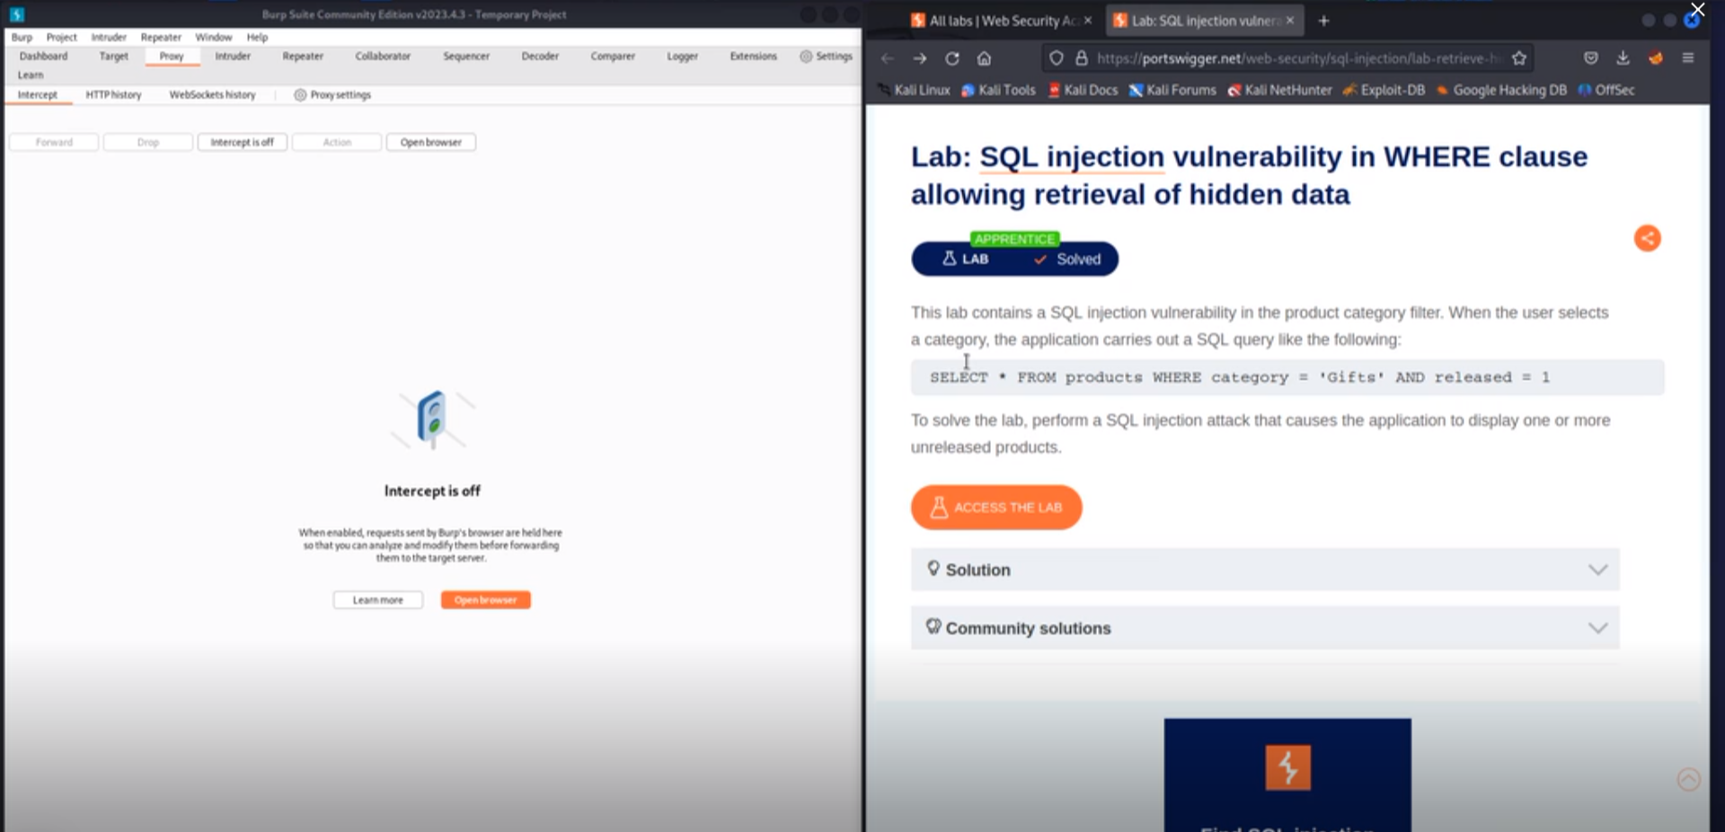Switch to the Repeater tool tab

(303, 56)
